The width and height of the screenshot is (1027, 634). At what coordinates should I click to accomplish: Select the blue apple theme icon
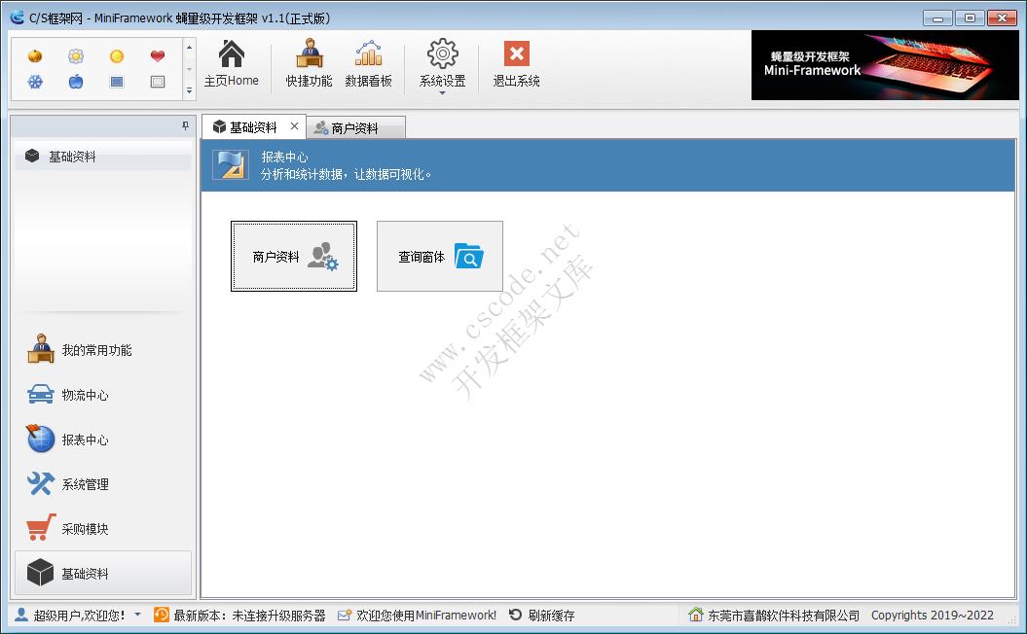coord(75,82)
